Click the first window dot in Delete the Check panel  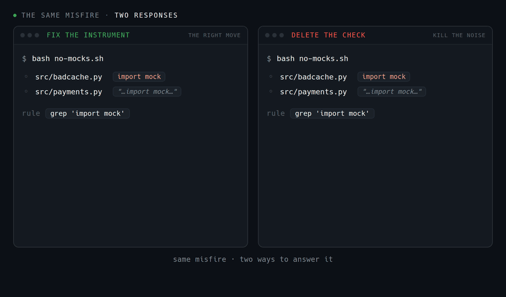[267, 35]
